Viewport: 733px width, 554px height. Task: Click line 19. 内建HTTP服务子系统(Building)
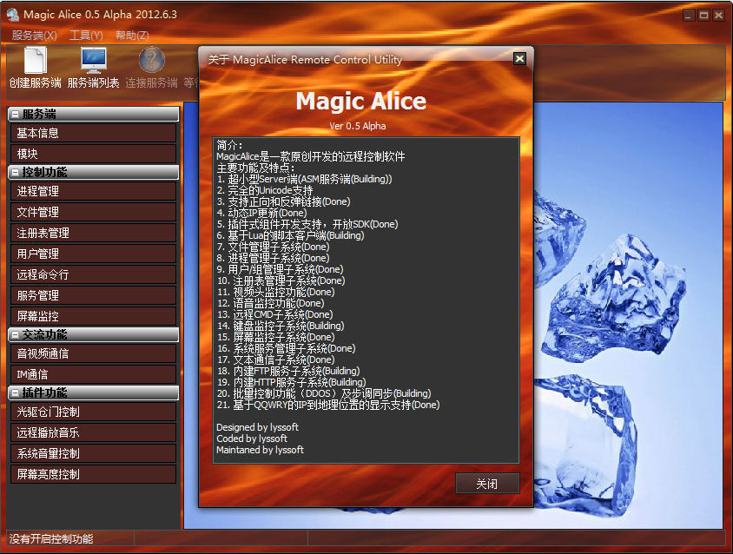pos(291,382)
